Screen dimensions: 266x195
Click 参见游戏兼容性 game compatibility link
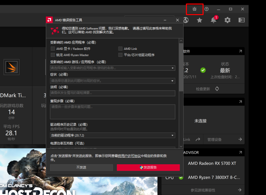pyautogui.click(x=203, y=190)
